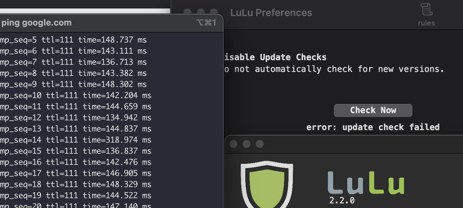Image resolution: width=463 pixels, height=208 pixels.
Task: Click the Check Now button
Action: tap(373, 111)
